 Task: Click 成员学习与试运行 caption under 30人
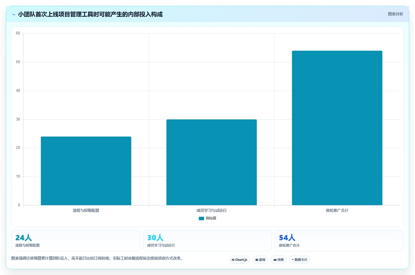[161, 245]
